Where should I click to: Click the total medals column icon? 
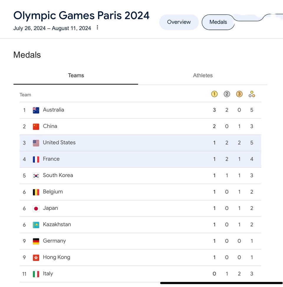[x=252, y=94]
